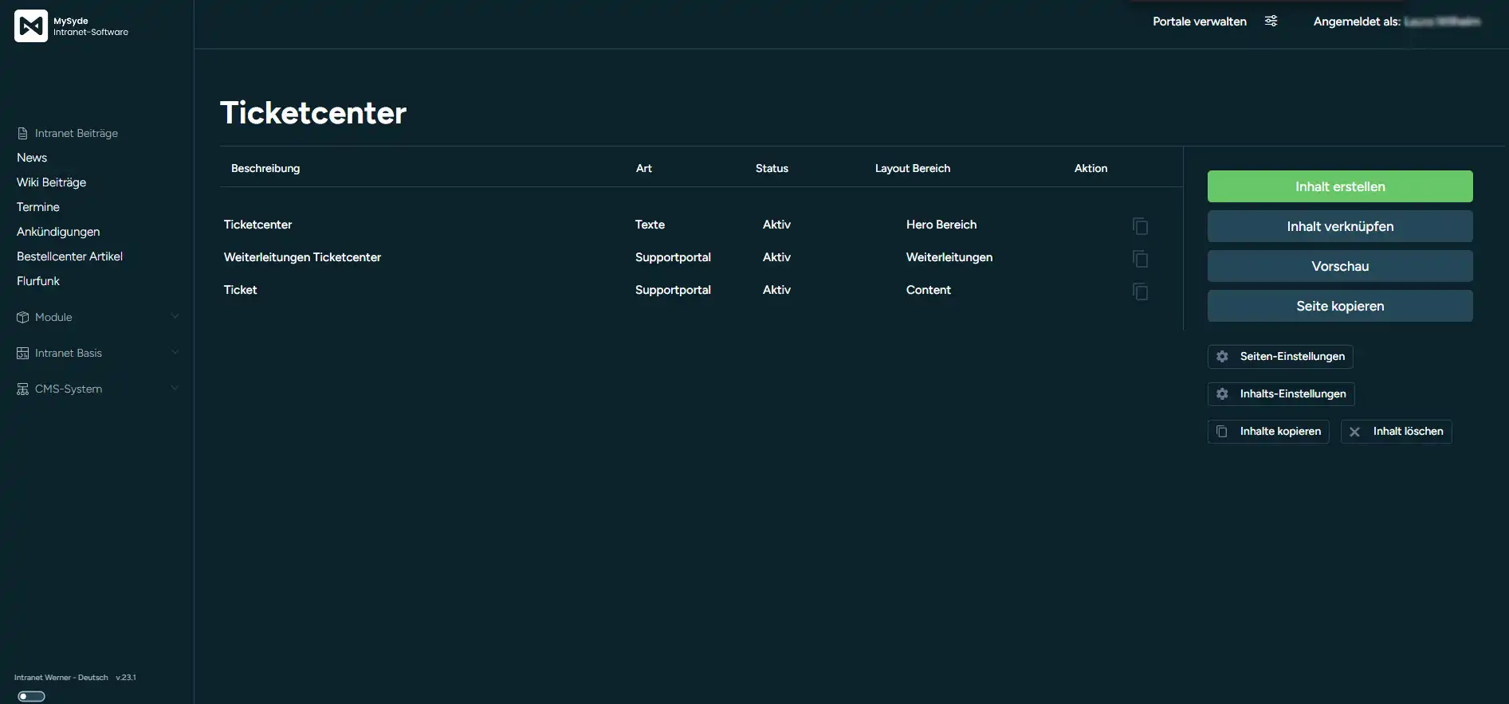Screen dimensions: 1509x704
Task: Click the Intranet Werner - Deutsch footer text
Action: [x=61, y=678]
